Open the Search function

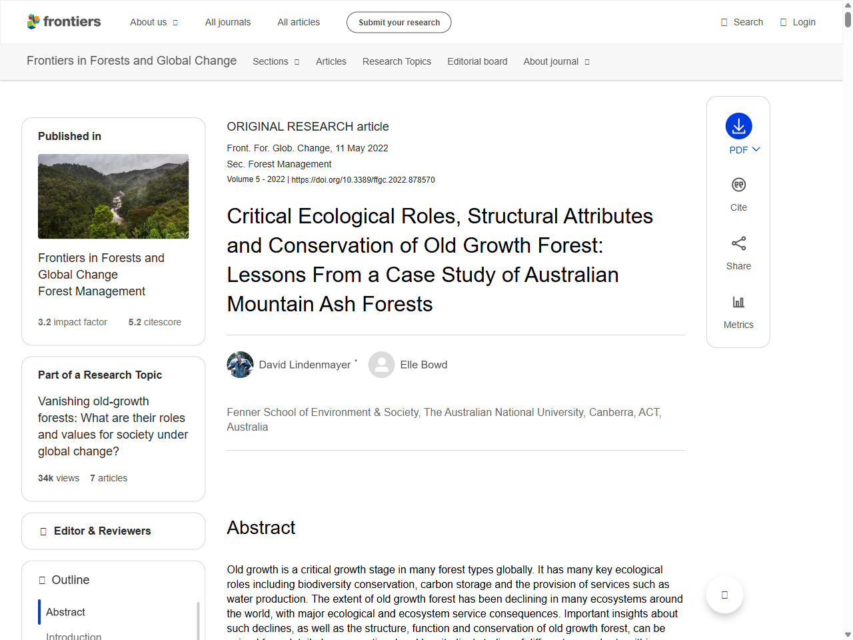742,22
